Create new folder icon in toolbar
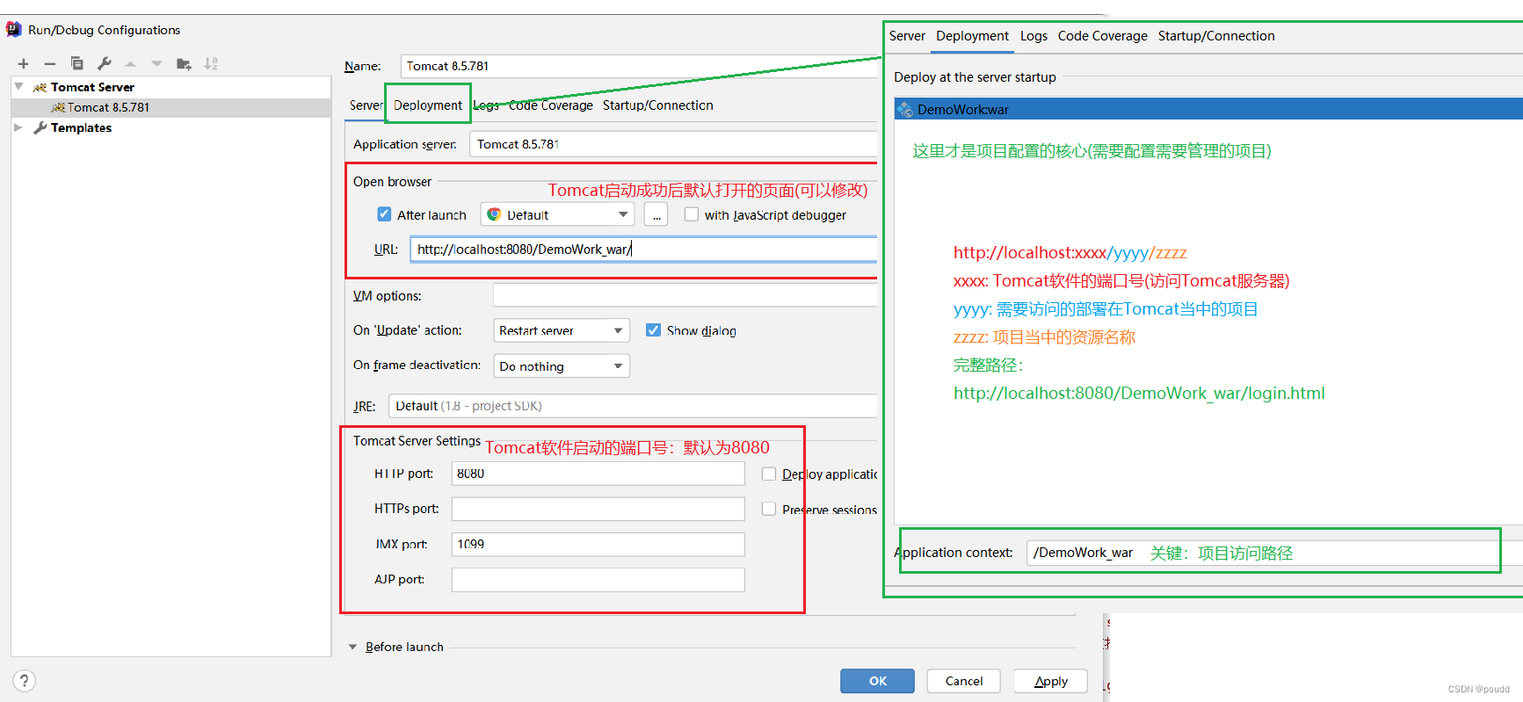The width and height of the screenshot is (1523, 702). tap(184, 63)
